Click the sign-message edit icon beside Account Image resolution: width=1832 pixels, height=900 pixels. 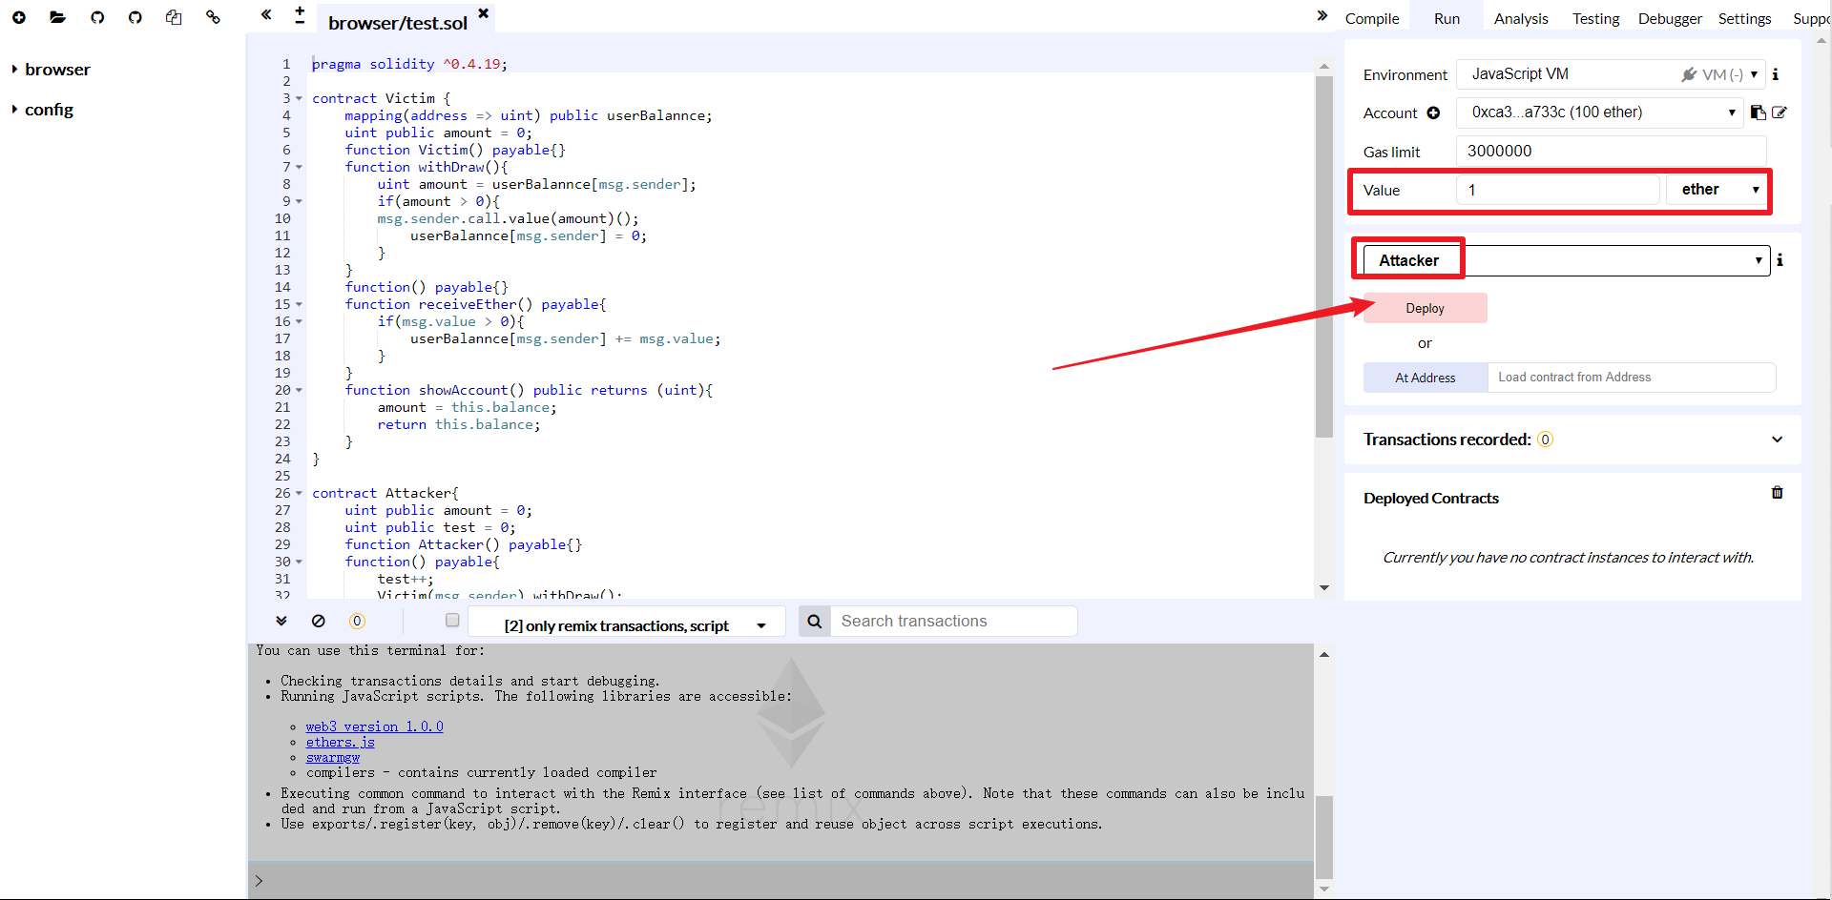(1780, 112)
